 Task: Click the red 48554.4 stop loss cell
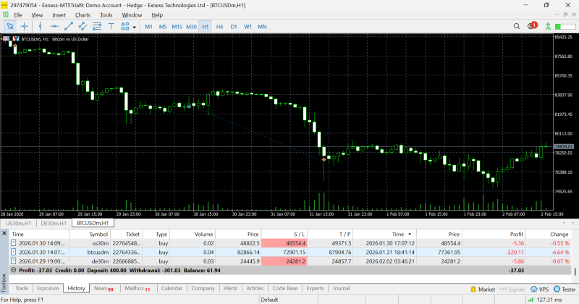click(x=284, y=243)
